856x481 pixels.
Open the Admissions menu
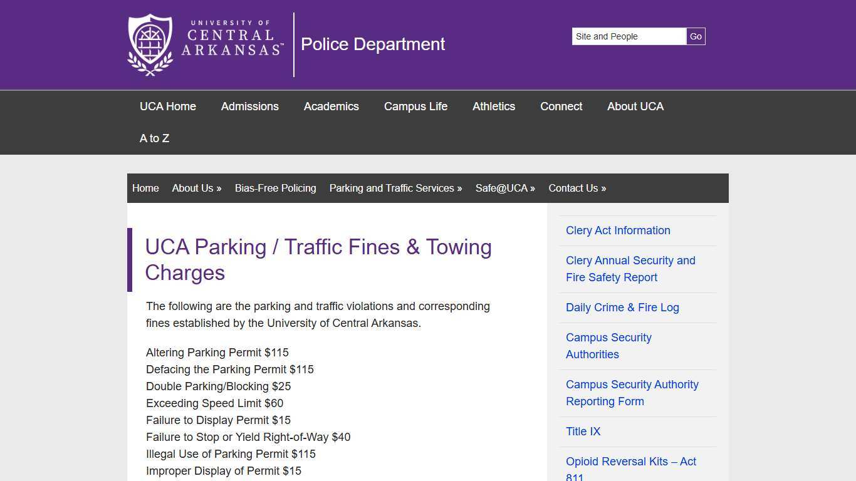249,106
